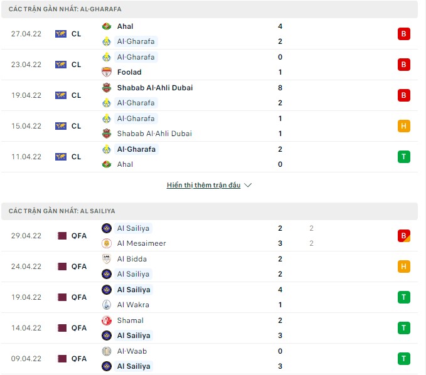The width and height of the screenshot is (426, 375).
Task: Click the orange H result badge for 15.04.22
Action: pos(404,126)
